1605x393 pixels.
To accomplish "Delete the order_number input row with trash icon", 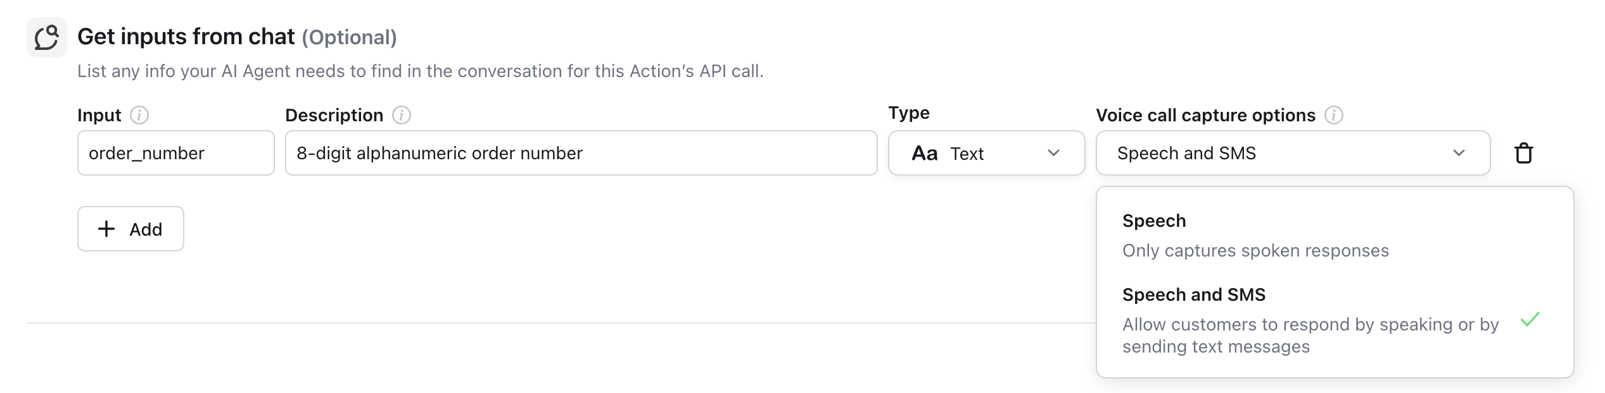I will point(1523,154).
